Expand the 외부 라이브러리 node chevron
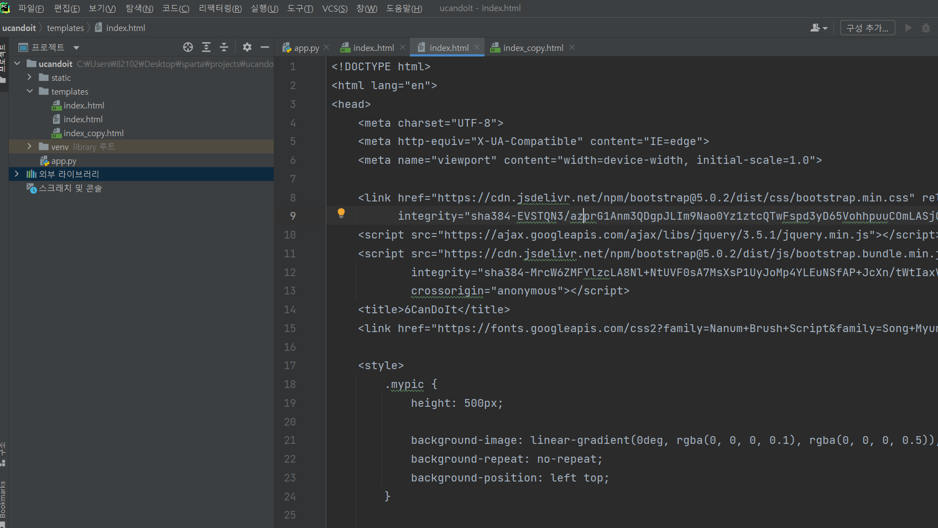Viewport: 938px width, 528px height. (17, 174)
